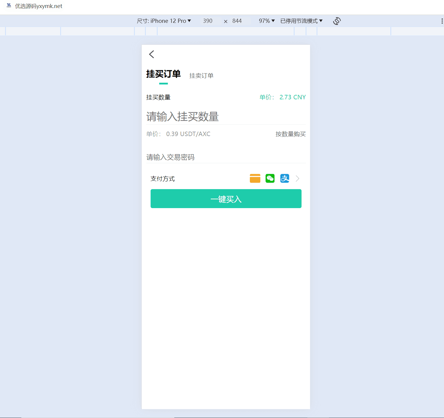Switch to the 挂卖订单 tab
Image resolution: width=444 pixels, height=418 pixels.
(201, 76)
